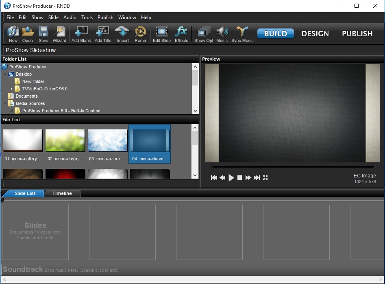Launch the Wizard tool

coord(59,35)
